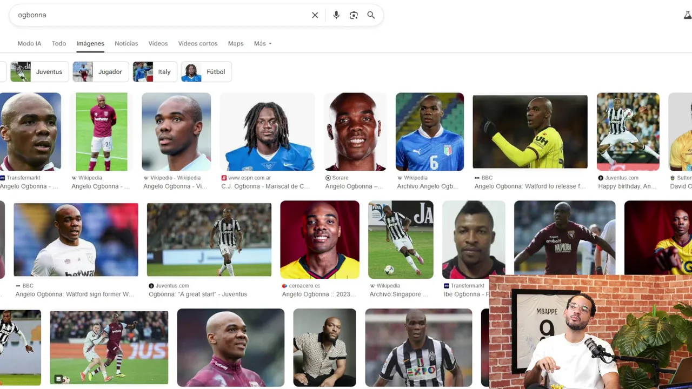Start voice search with the microphone icon
This screenshot has width=692, height=389.
(336, 15)
